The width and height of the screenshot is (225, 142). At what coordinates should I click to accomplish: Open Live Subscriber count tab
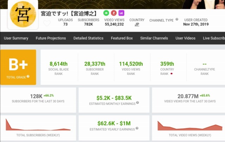coord(214,38)
